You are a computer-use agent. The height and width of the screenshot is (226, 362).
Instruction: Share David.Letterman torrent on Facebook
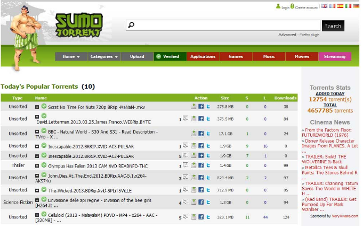point(201,119)
